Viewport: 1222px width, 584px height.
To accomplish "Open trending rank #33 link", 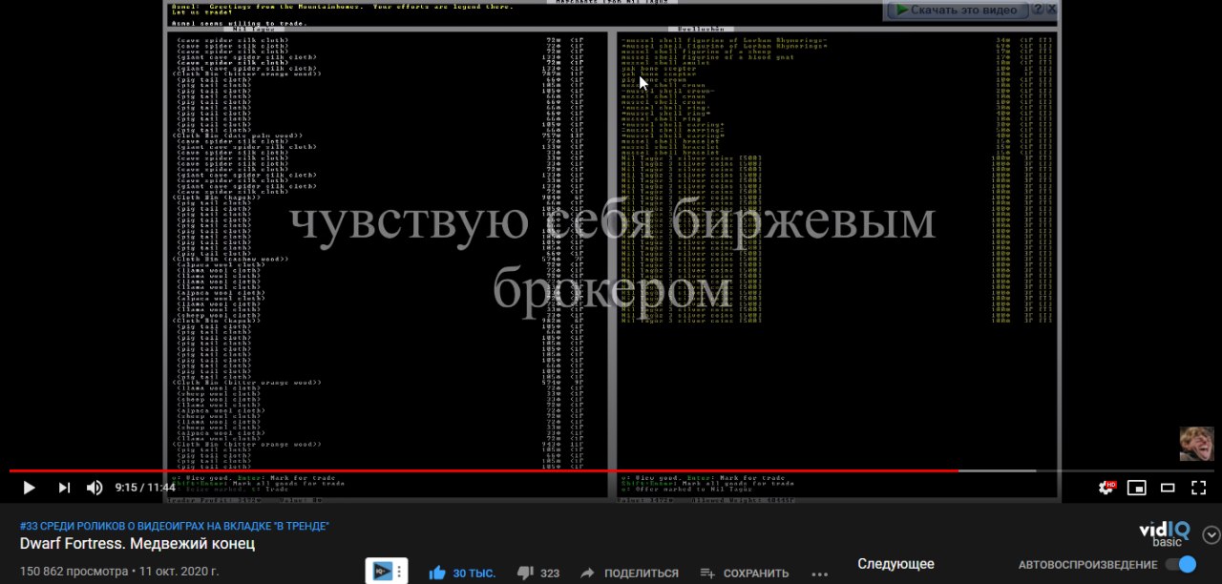I will (175, 526).
